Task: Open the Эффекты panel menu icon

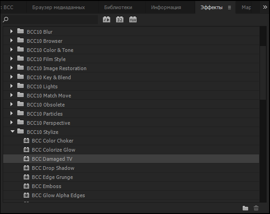Action: tap(229, 8)
